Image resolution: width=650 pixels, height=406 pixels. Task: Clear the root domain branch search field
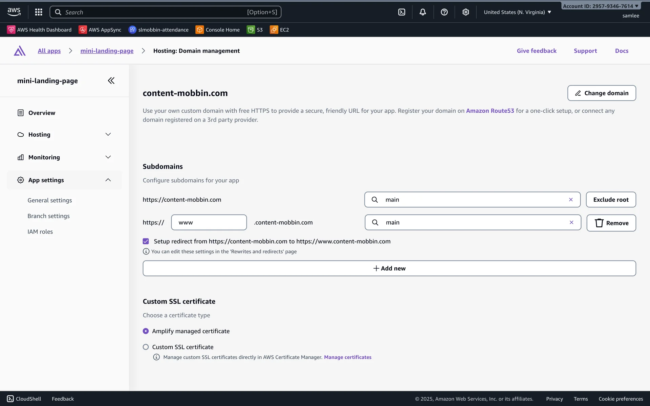point(571,200)
